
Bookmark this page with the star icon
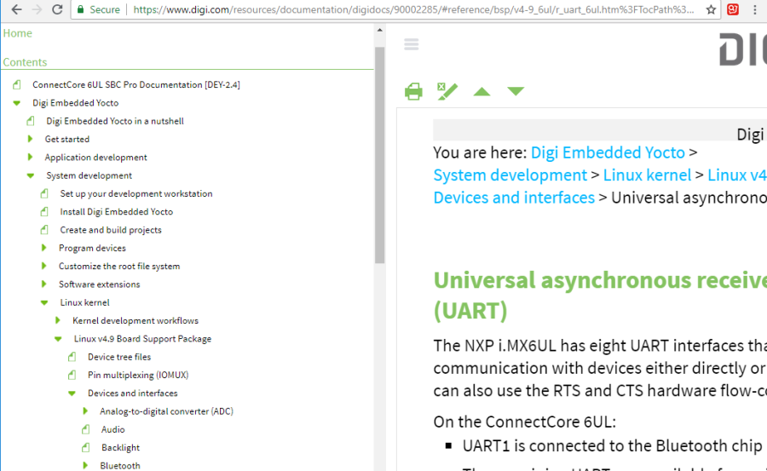pyautogui.click(x=711, y=9)
